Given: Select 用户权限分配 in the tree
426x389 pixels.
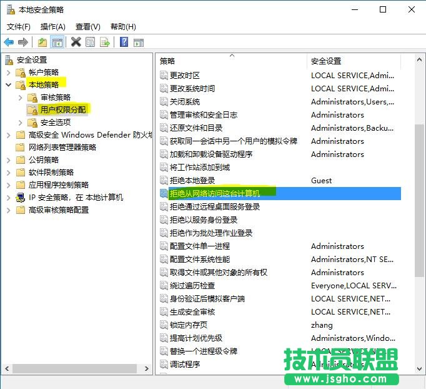Looking at the screenshot, I should click(64, 109).
